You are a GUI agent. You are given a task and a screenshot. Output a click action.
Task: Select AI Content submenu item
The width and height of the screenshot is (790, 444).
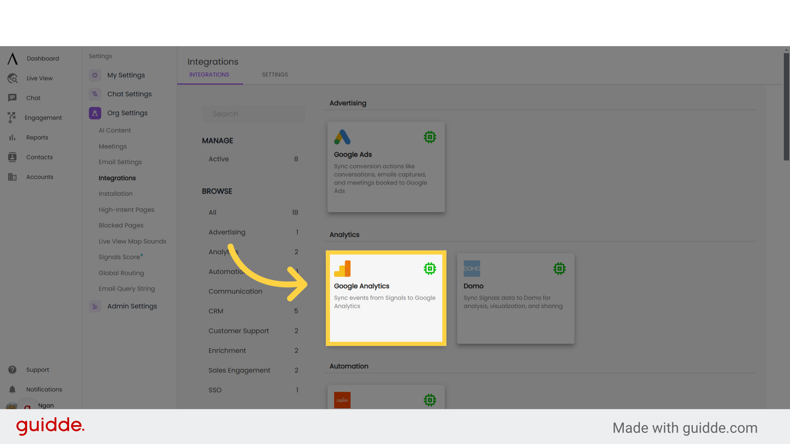115,130
